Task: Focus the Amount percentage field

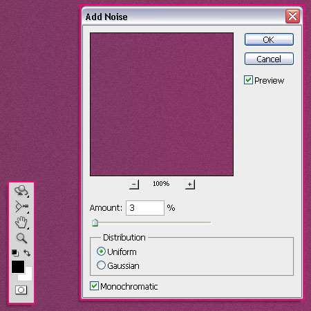Action: [145, 208]
